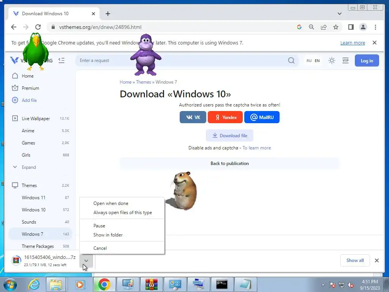Go back with the browser back arrow
The height and width of the screenshot is (292, 389).
(x=14, y=27)
